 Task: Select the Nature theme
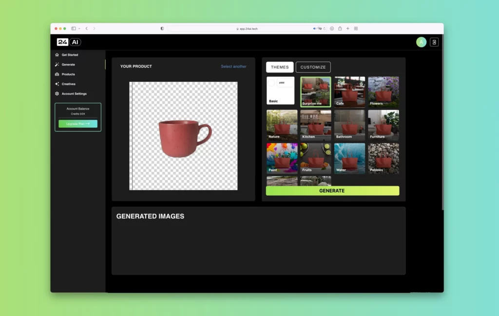[x=282, y=125]
